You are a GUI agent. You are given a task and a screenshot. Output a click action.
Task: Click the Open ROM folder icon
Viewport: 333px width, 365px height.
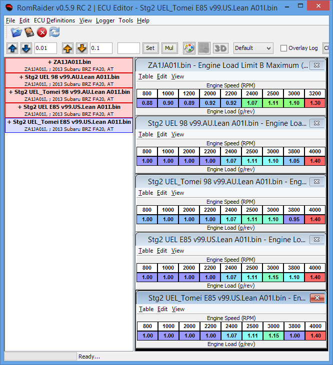click(x=16, y=32)
